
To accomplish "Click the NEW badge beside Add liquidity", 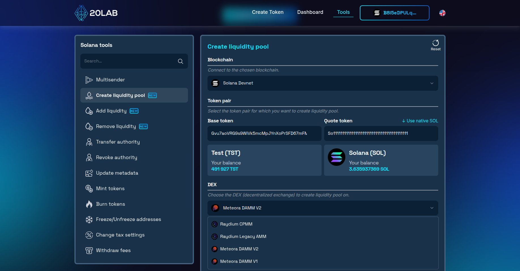I will click(134, 111).
